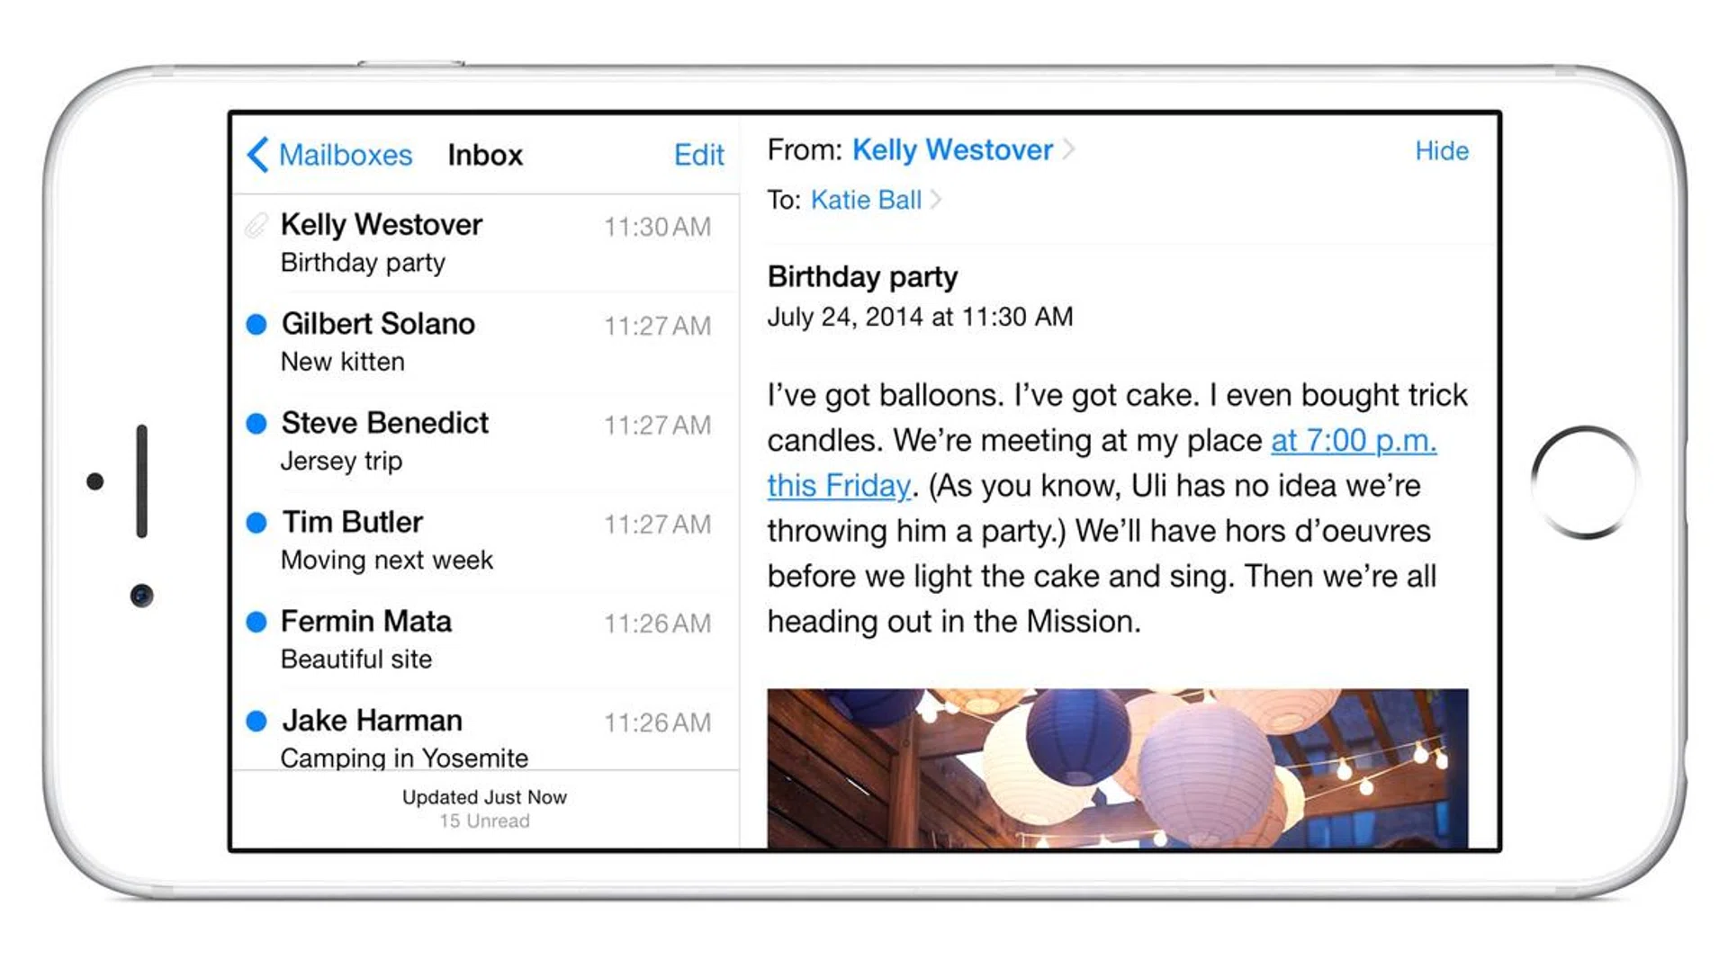The width and height of the screenshot is (1728, 969).
Task: Tap the paper lanterns photo attachment
Action: tap(1117, 768)
